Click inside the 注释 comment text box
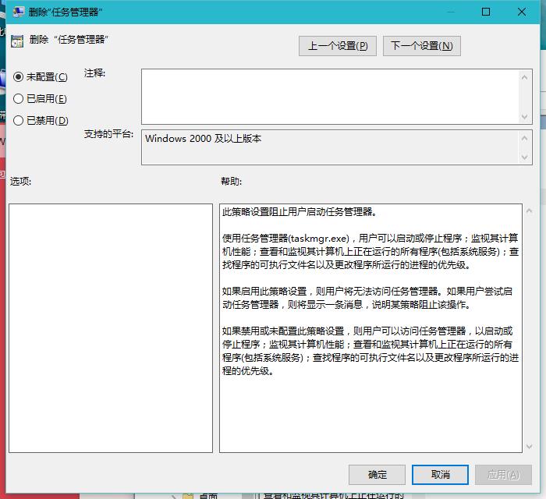This screenshot has width=546, height=499. click(328, 96)
